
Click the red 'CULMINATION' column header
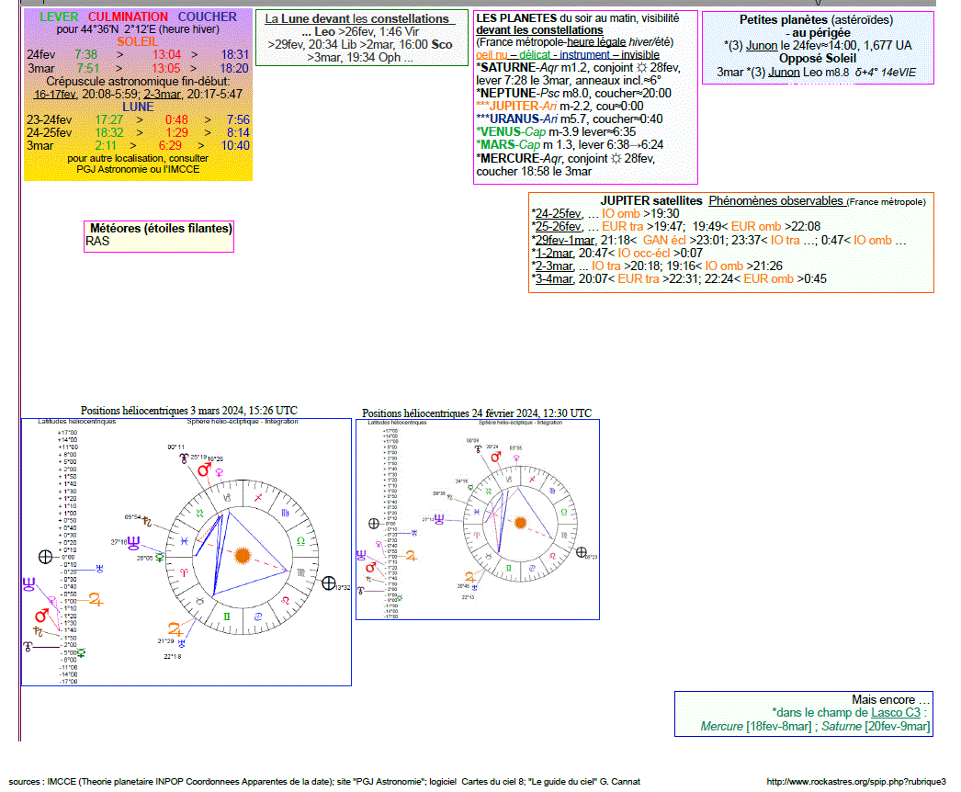(128, 17)
